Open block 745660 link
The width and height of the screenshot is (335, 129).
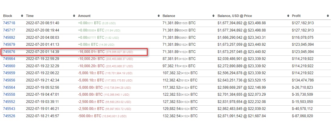9,66
